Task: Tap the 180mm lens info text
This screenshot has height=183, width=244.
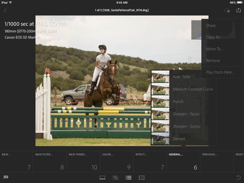Action: (30, 31)
